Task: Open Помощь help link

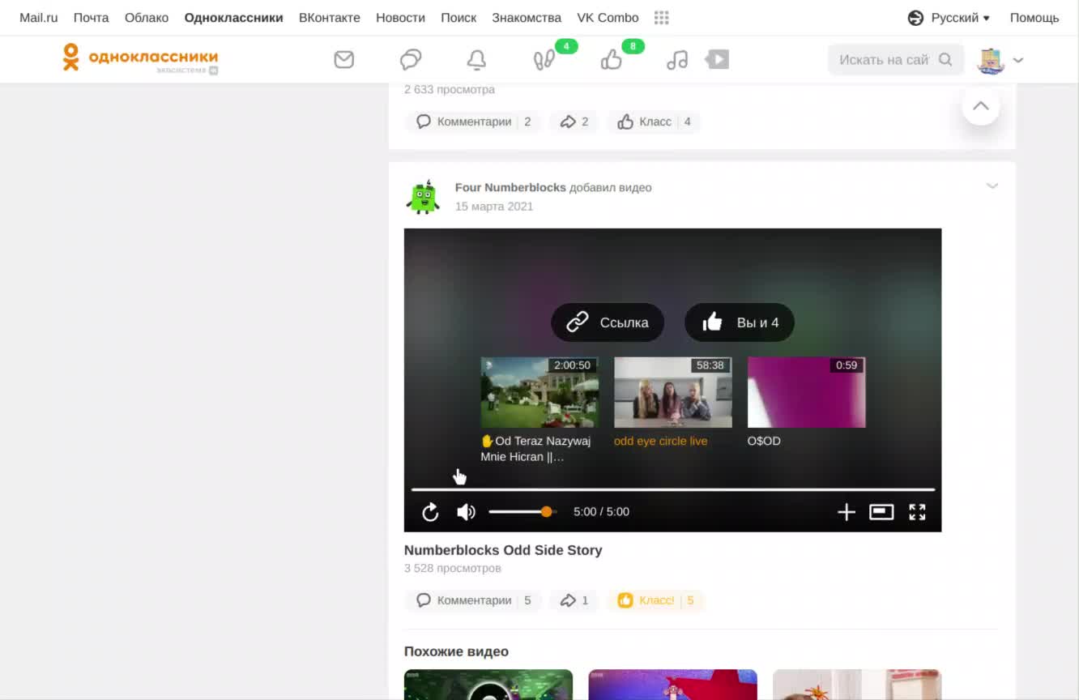Action: click(x=1034, y=18)
